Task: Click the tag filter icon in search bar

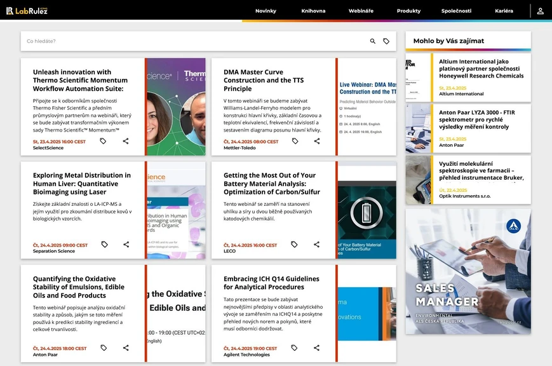Action: click(386, 41)
